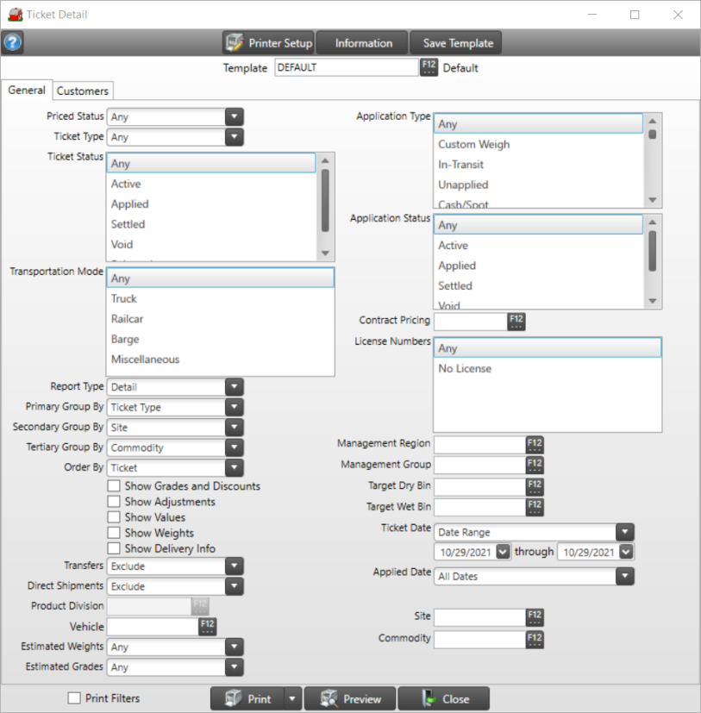Switch to the Customers tab
The height and width of the screenshot is (713, 701).
click(83, 91)
